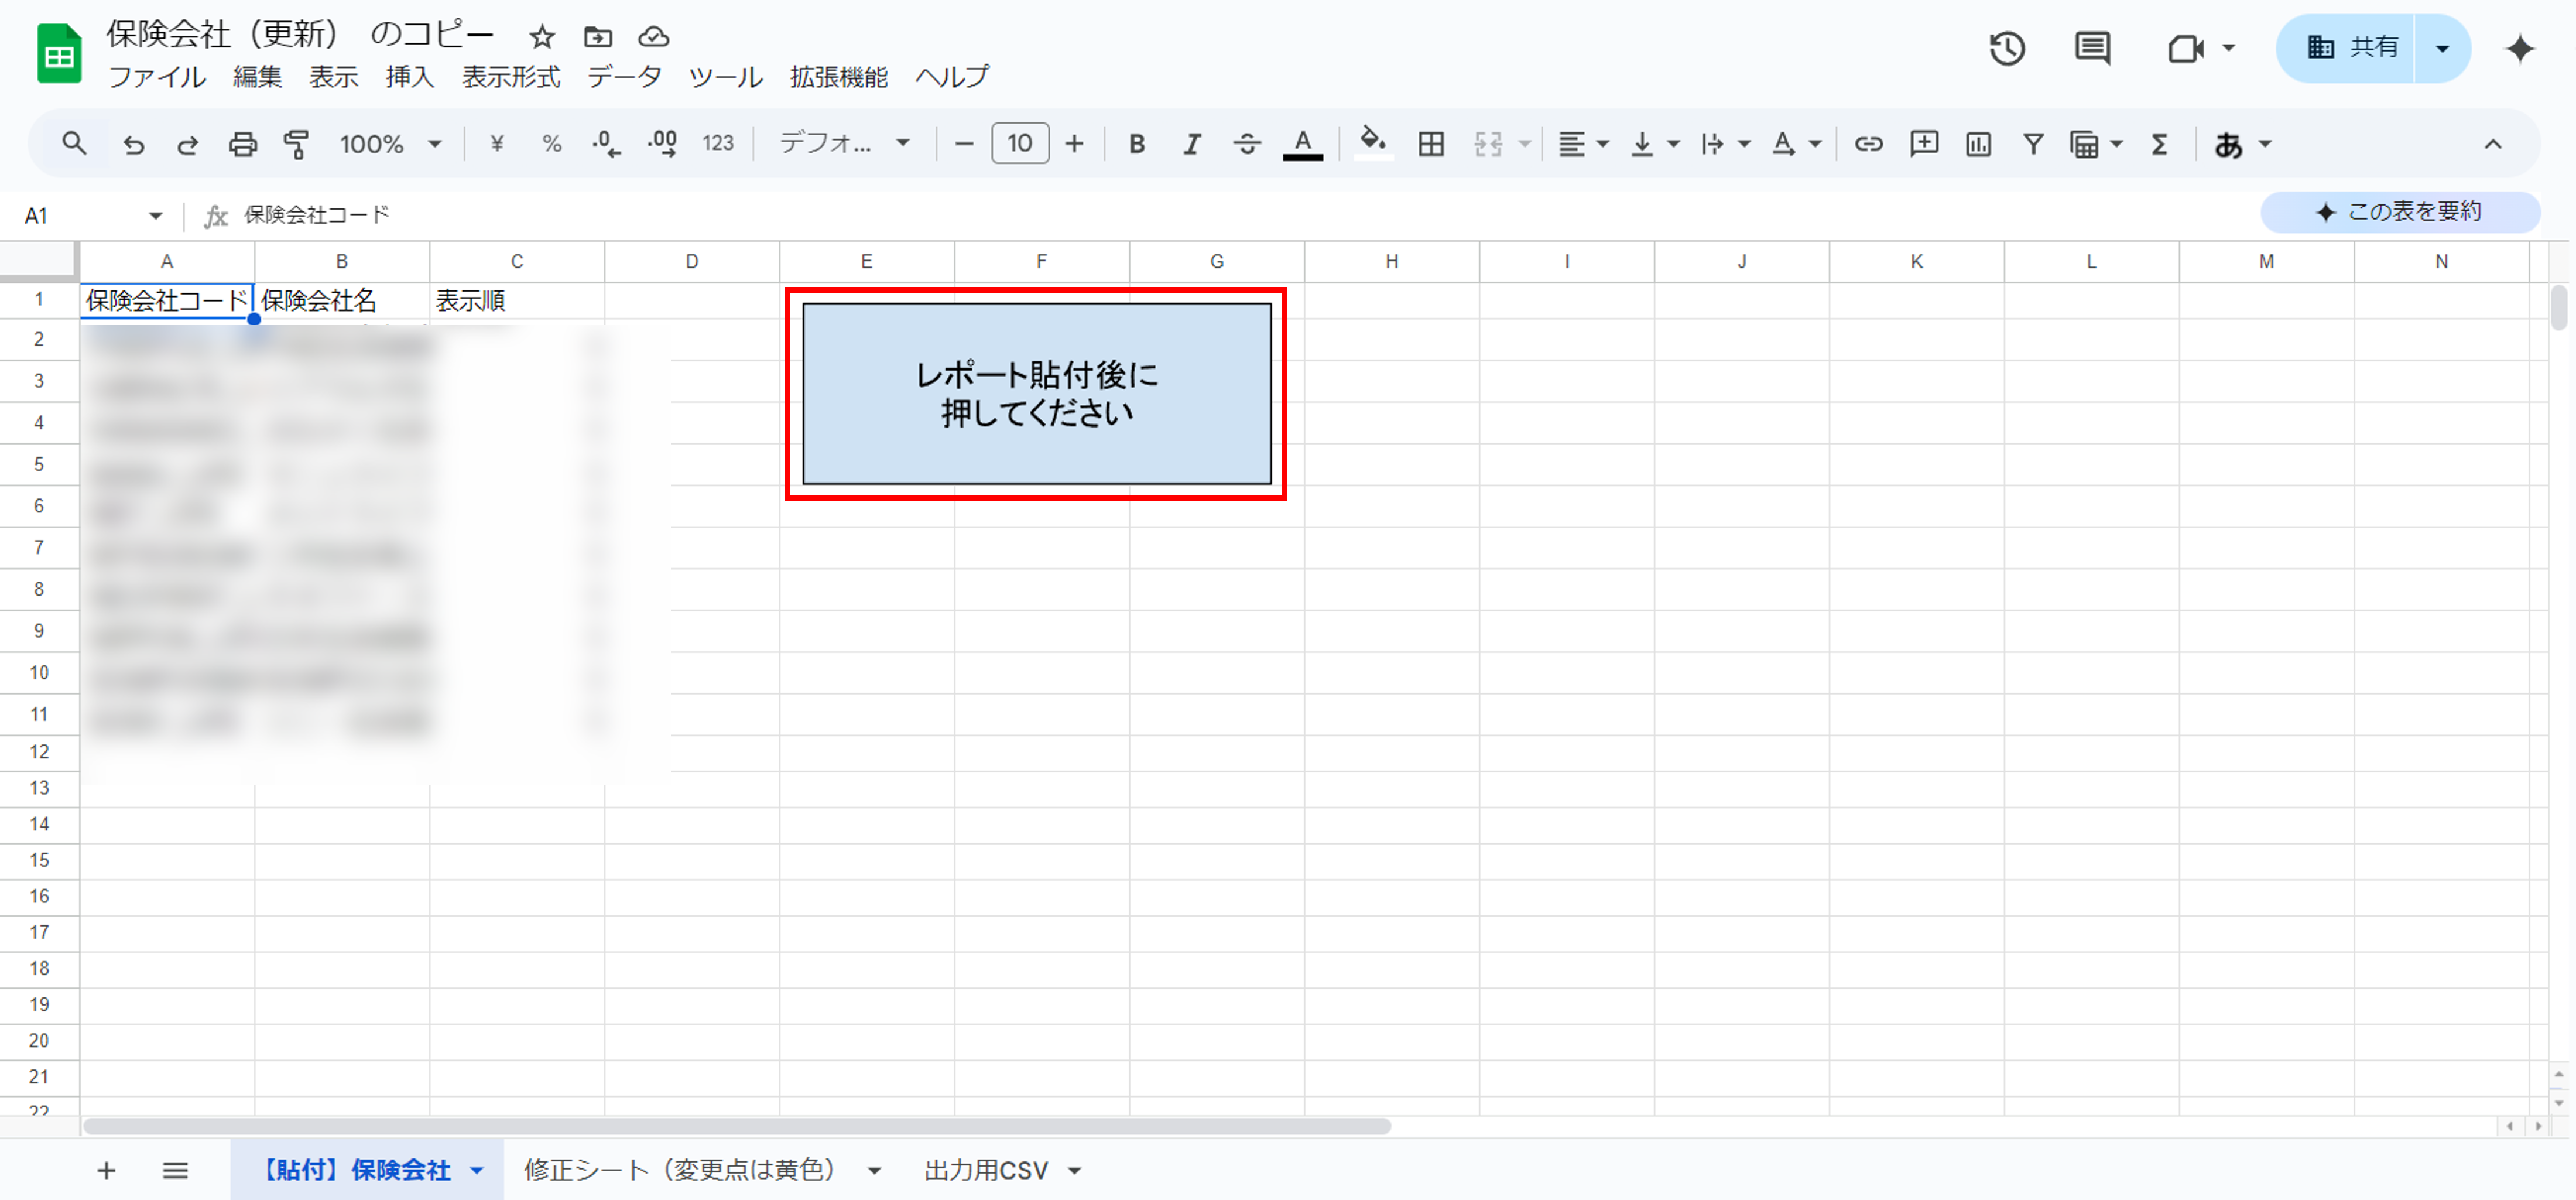Open the fill color picker
Viewport: 2576px width, 1200px height.
1373,144
